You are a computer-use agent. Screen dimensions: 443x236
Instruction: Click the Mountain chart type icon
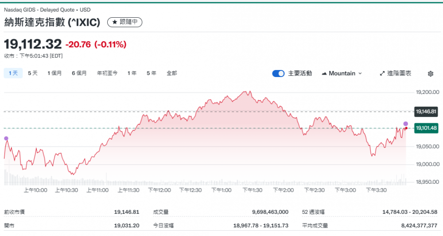click(x=324, y=74)
